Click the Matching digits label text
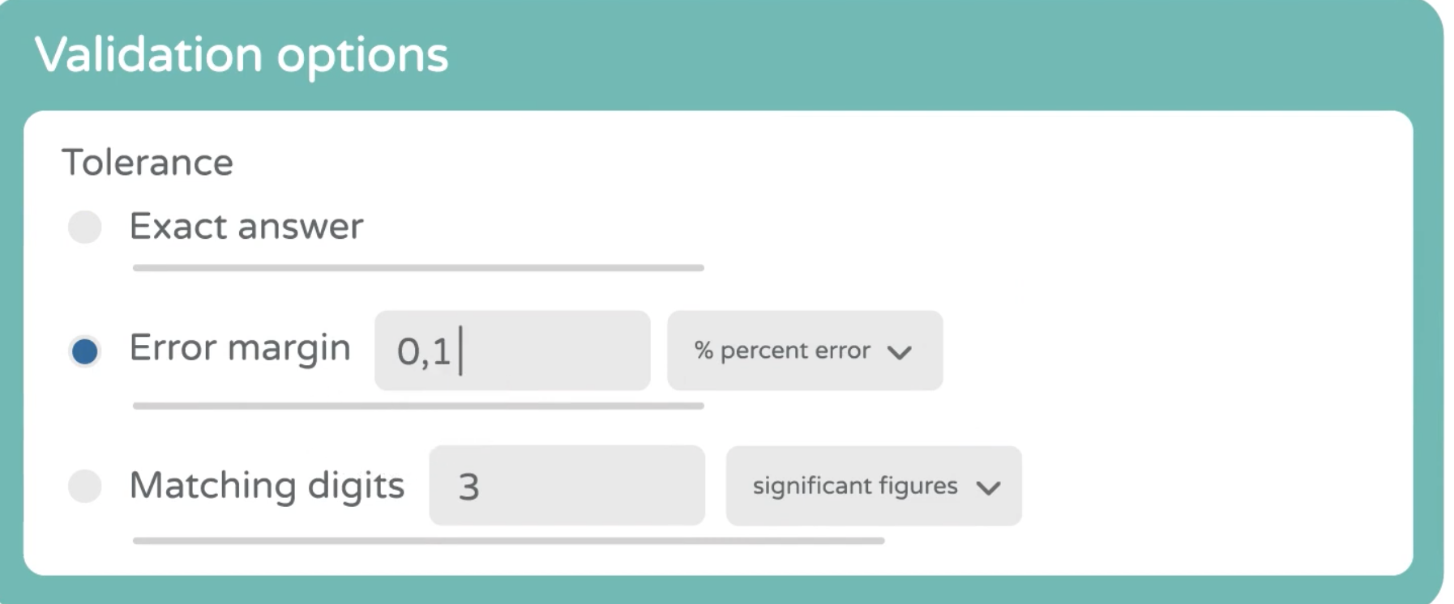This screenshot has width=1454, height=604. point(267,486)
